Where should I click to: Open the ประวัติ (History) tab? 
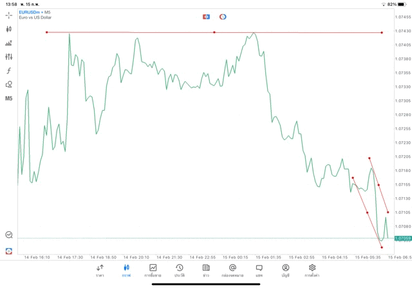pyautogui.click(x=179, y=271)
